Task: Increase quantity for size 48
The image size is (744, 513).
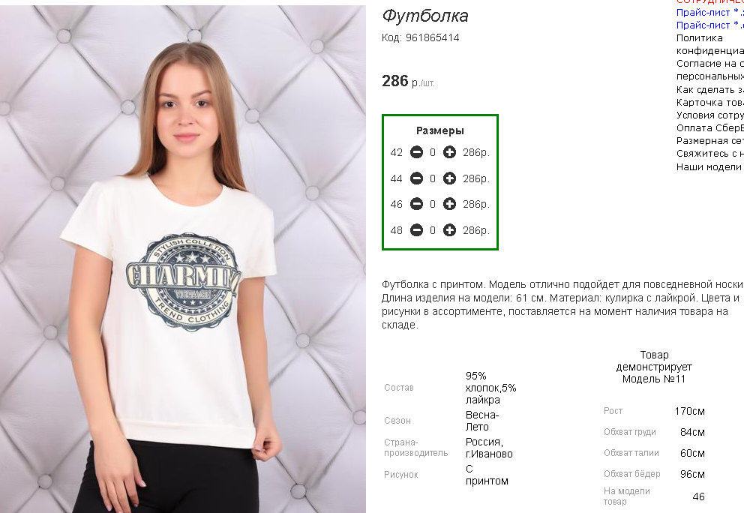Action: click(449, 230)
